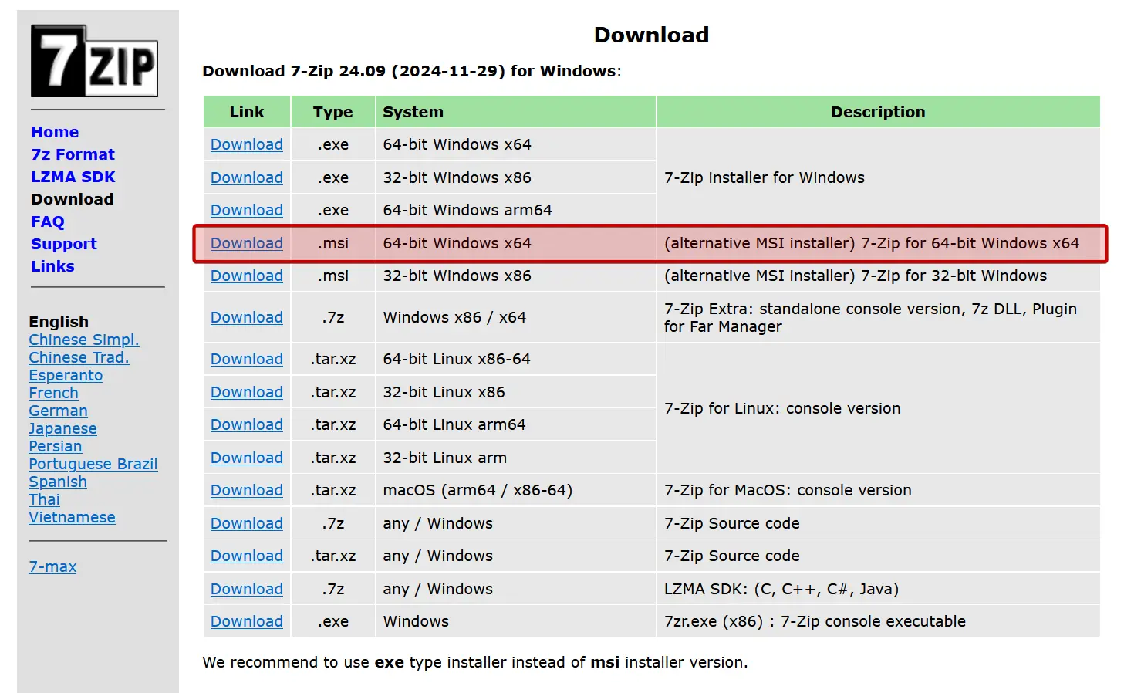Download the .msi for 32-bit Windows x86
This screenshot has height=693, width=1124.
pyautogui.click(x=247, y=276)
